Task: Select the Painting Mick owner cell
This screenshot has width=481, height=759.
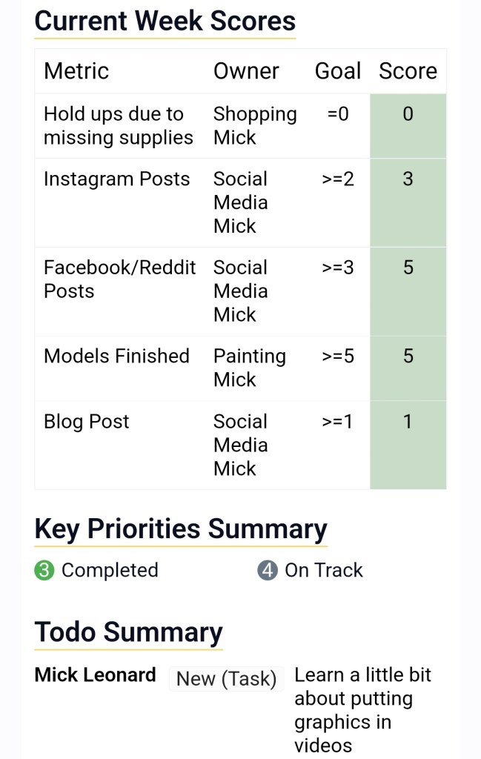Action: tap(249, 368)
